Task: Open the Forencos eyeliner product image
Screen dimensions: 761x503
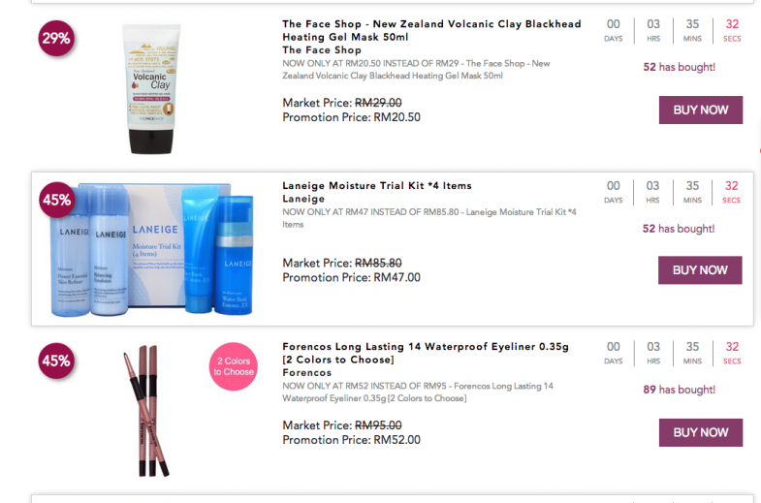Action: [x=145, y=410]
